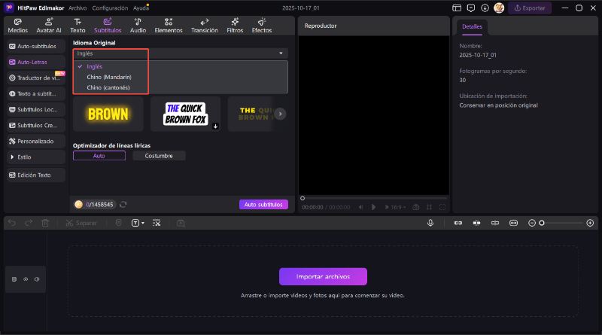
Task: Toggle track visibility eye icon
Action: pyautogui.click(x=25, y=279)
